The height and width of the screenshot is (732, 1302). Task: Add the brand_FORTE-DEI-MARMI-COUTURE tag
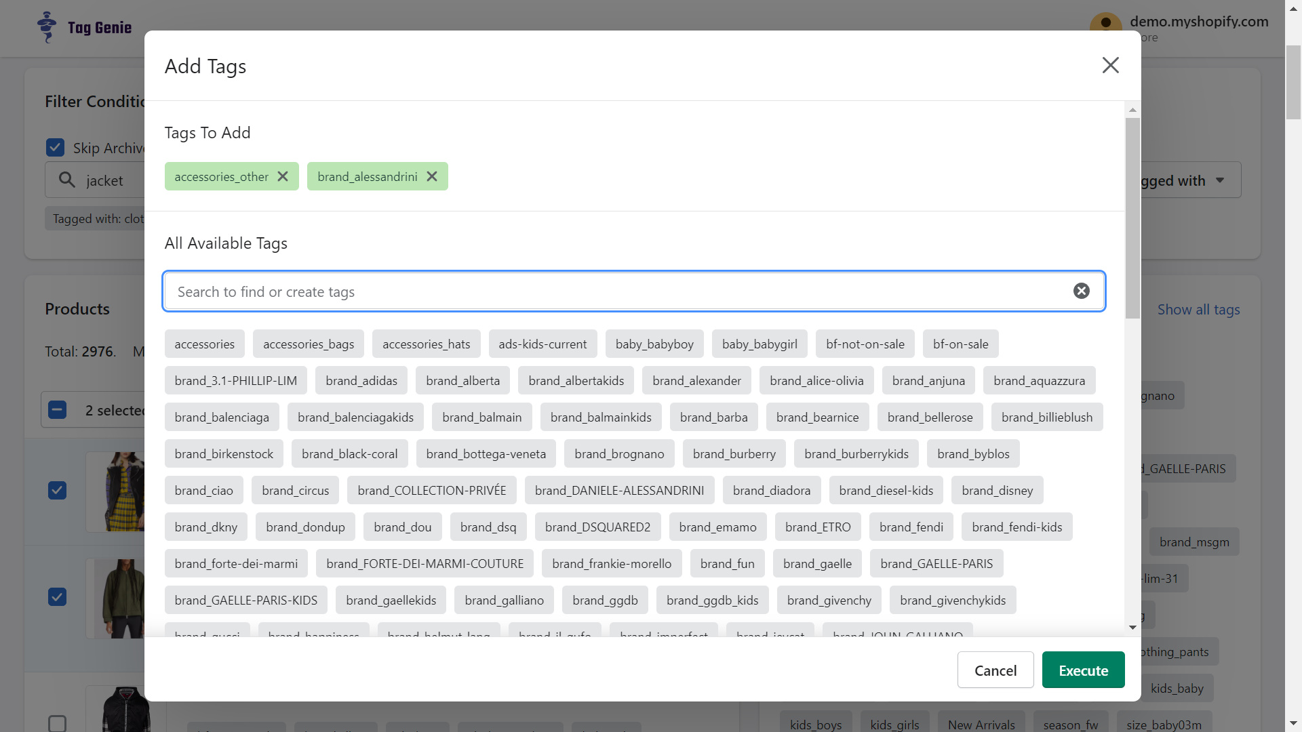(x=425, y=563)
